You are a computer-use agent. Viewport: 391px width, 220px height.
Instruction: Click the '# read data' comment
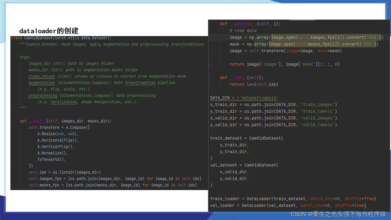point(243,31)
